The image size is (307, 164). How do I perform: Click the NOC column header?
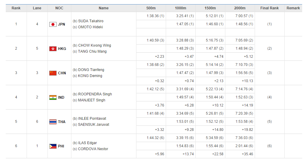[59, 8]
